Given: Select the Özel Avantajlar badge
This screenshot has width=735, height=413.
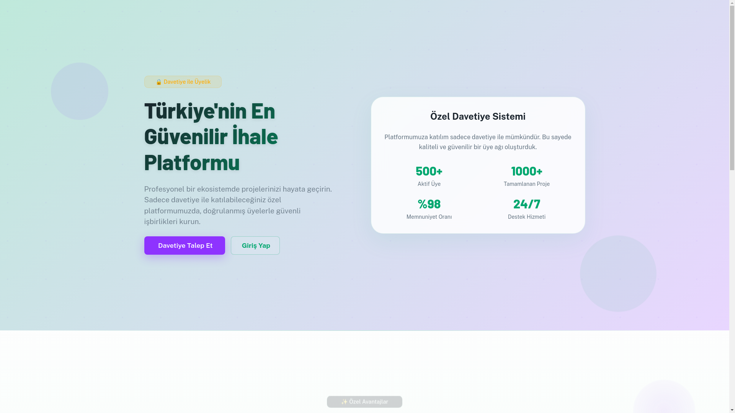Looking at the screenshot, I should coord(364,402).
